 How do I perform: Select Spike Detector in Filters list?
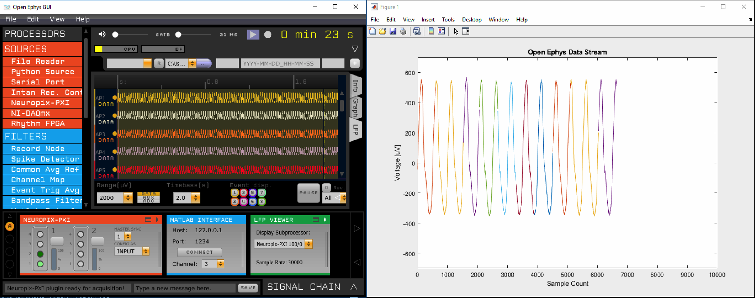point(42,159)
